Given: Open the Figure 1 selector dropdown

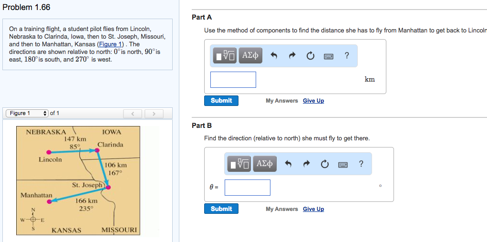Looking at the screenshot, I should coord(27,113).
